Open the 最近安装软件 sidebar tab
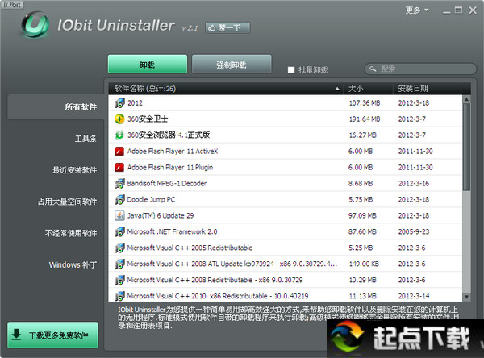484x358 pixels. (x=74, y=170)
